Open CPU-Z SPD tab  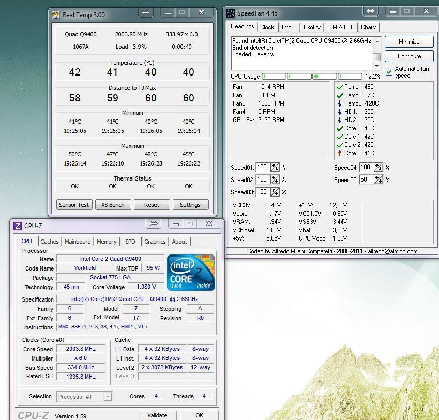[x=130, y=242]
